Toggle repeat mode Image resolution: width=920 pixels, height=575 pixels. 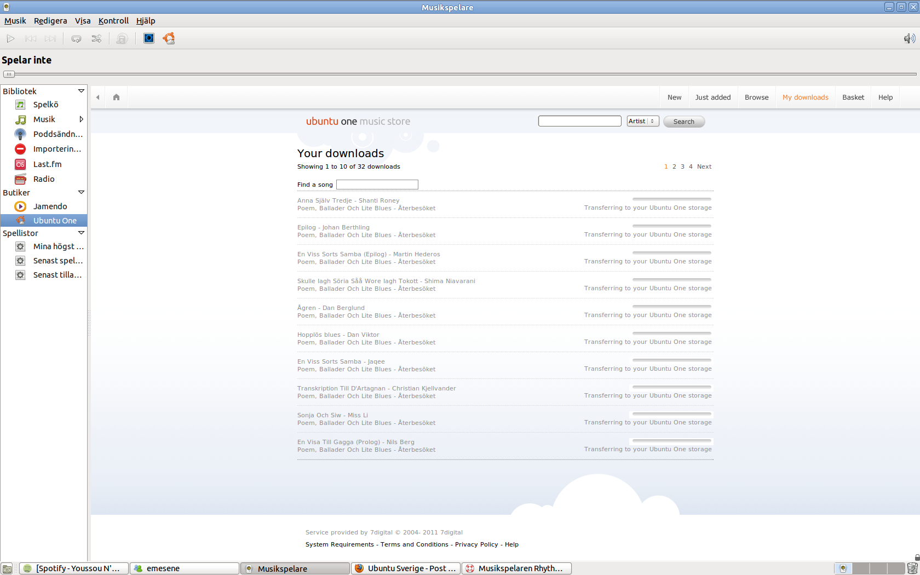click(x=77, y=38)
